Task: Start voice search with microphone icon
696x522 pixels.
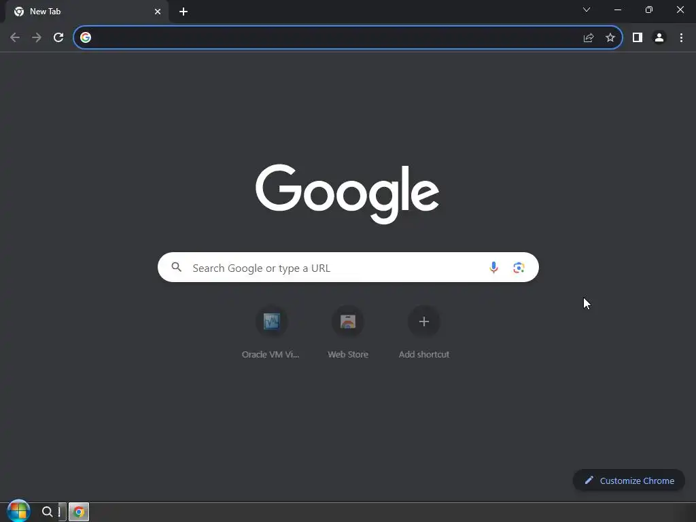Action: (493, 267)
